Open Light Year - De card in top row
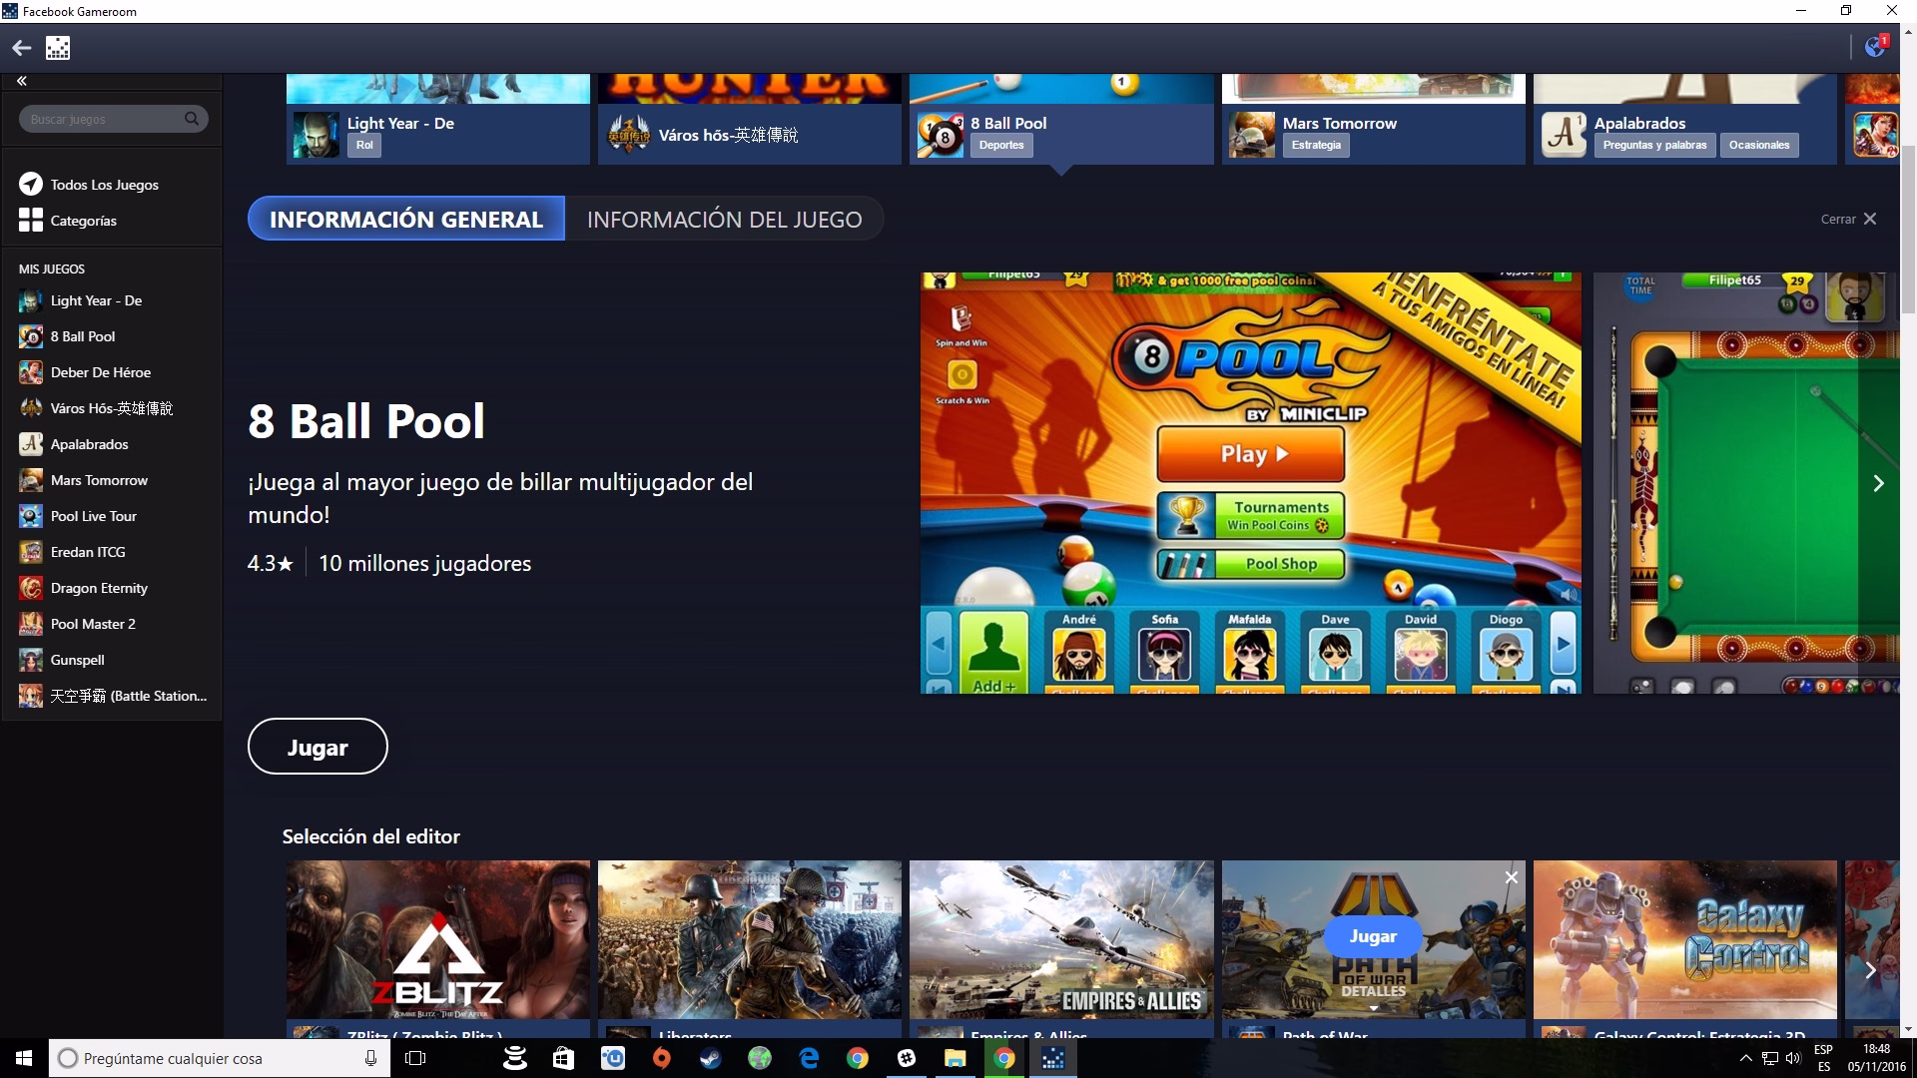 438,119
